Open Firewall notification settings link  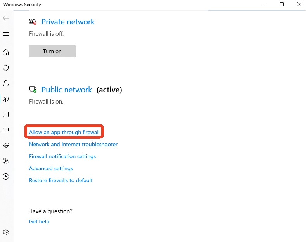(x=62, y=157)
